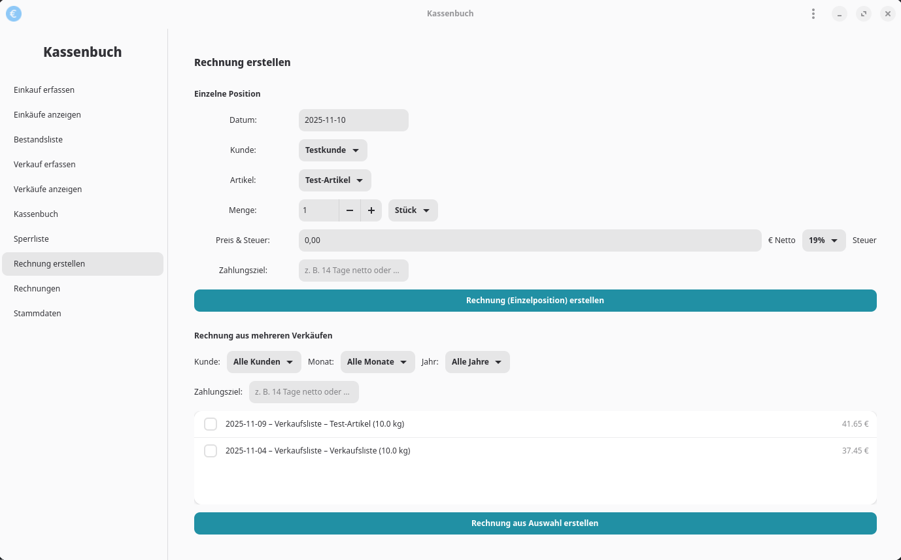Viewport: 901px width, 560px height.
Task: Open the Alle Monate filter dropdown
Action: (x=377, y=362)
